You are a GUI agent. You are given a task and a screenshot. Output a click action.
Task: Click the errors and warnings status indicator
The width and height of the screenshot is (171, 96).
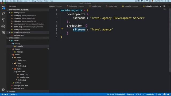coord(5,94)
